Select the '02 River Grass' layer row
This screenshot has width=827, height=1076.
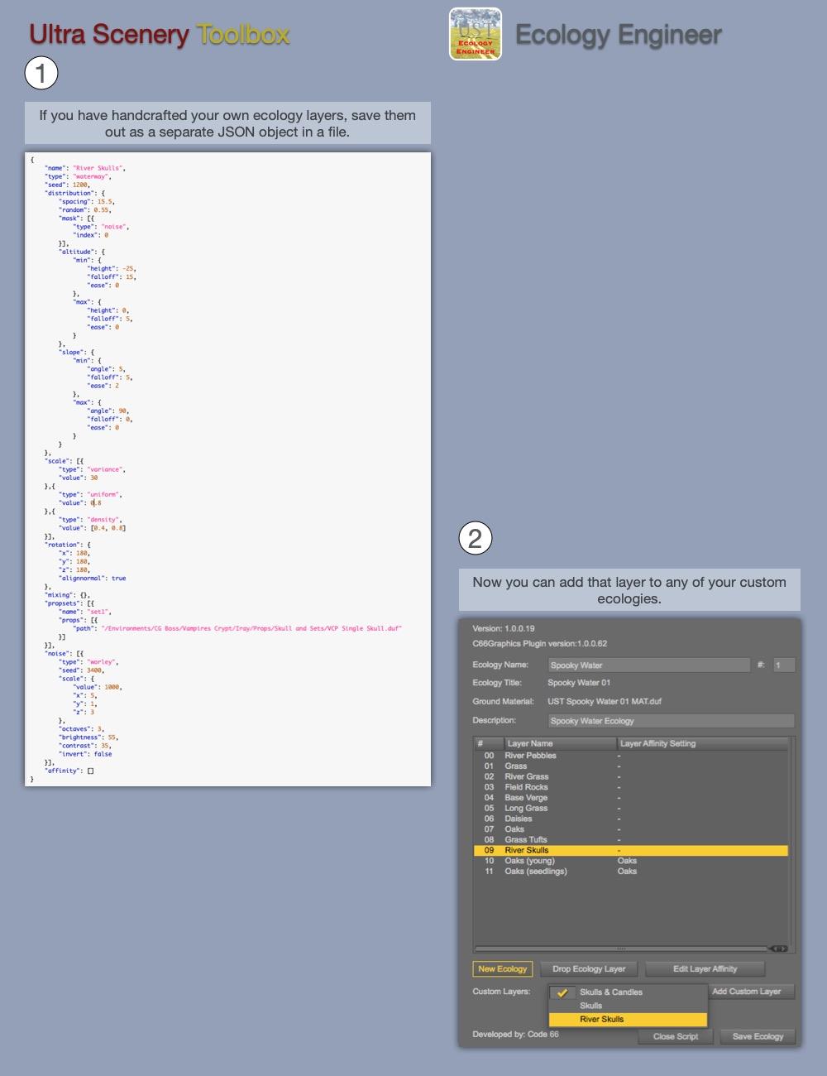pos(630,776)
